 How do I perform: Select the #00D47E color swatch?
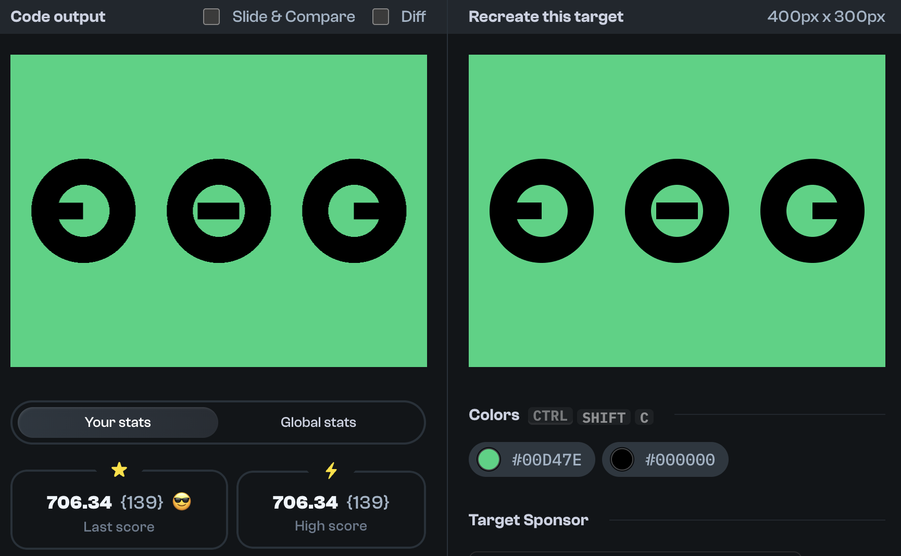(x=531, y=459)
